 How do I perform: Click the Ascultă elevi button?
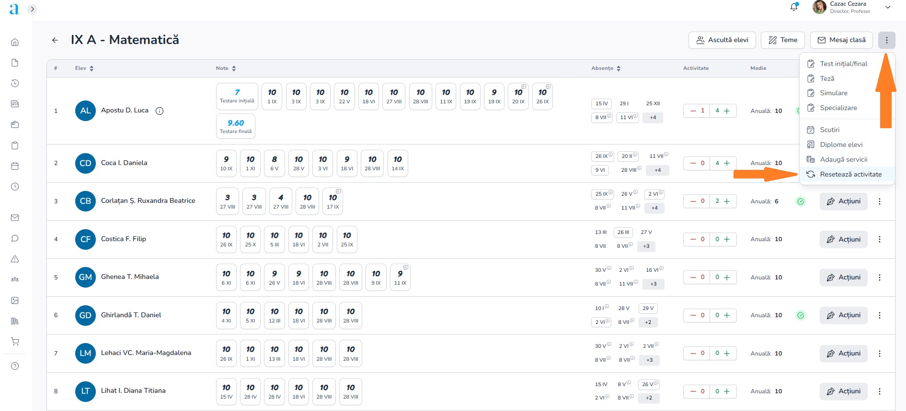(x=722, y=40)
